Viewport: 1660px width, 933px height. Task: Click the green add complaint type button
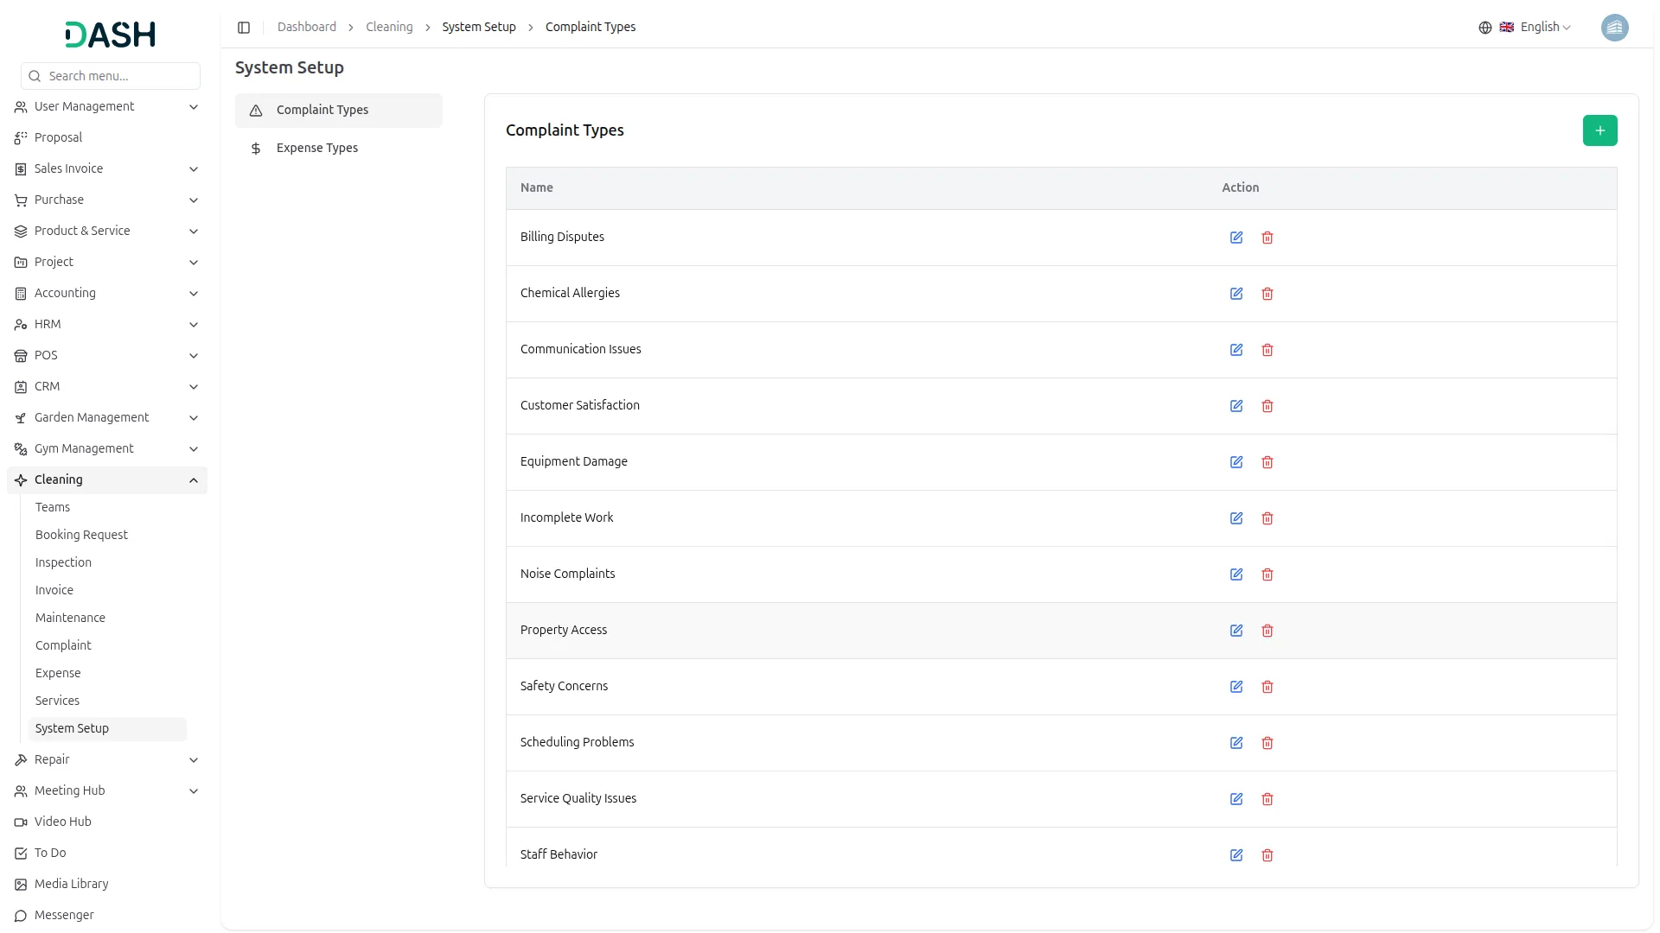pyautogui.click(x=1599, y=130)
